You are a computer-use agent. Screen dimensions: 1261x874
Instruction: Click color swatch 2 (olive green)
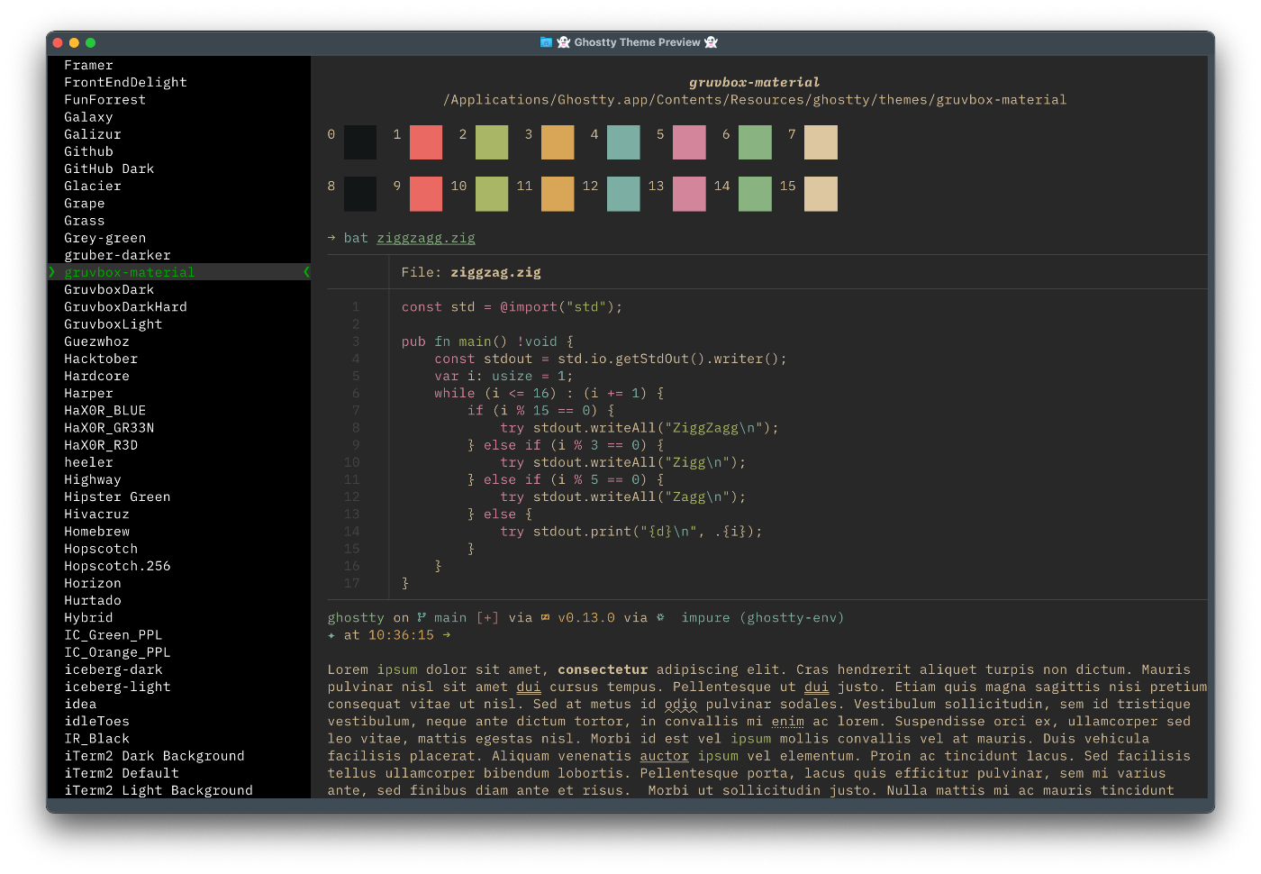[492, 142]
